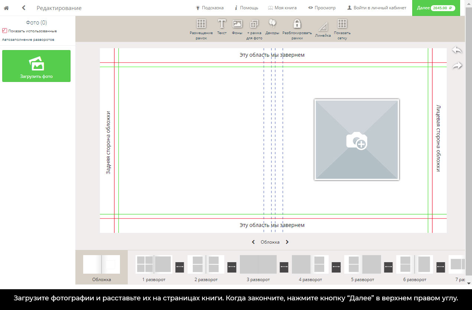Viewport: 472px width, 310px height.
Task: Click the redo arrow icon
Action: tap(457, 66)
